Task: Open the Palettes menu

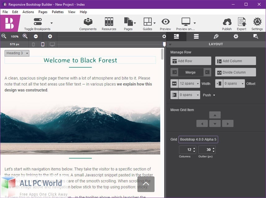Action: [x=58, y=12]
